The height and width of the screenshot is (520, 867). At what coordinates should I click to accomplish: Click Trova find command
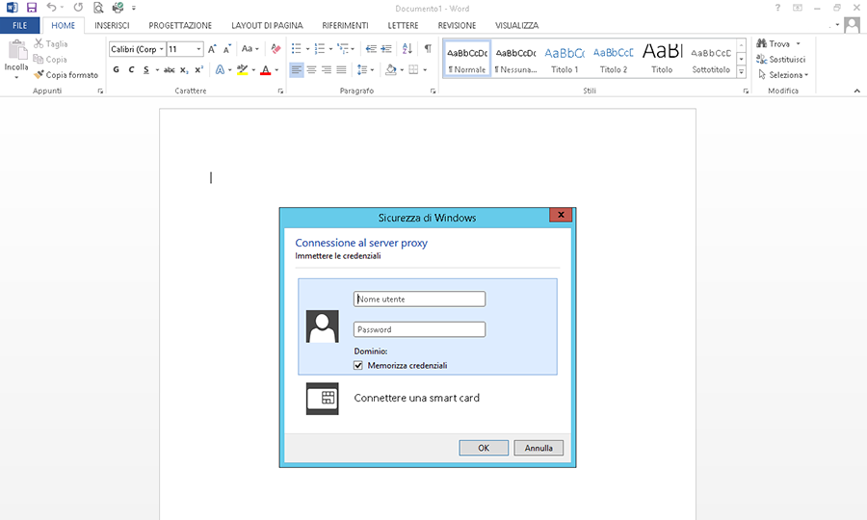click(778, 43)
